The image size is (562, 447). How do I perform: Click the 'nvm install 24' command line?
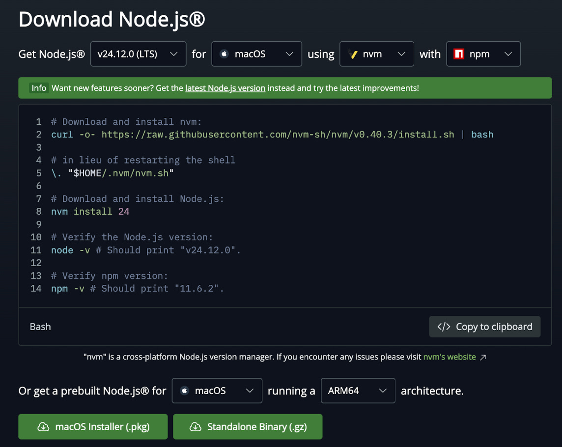(90, 212)
